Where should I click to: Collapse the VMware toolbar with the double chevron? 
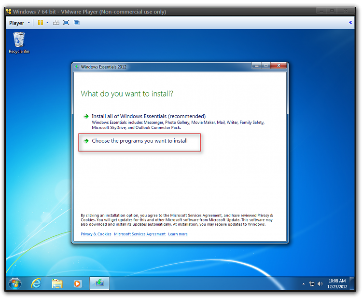(350, 22)
